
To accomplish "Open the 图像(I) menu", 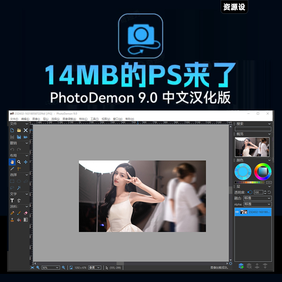I will tap(36, 119).
